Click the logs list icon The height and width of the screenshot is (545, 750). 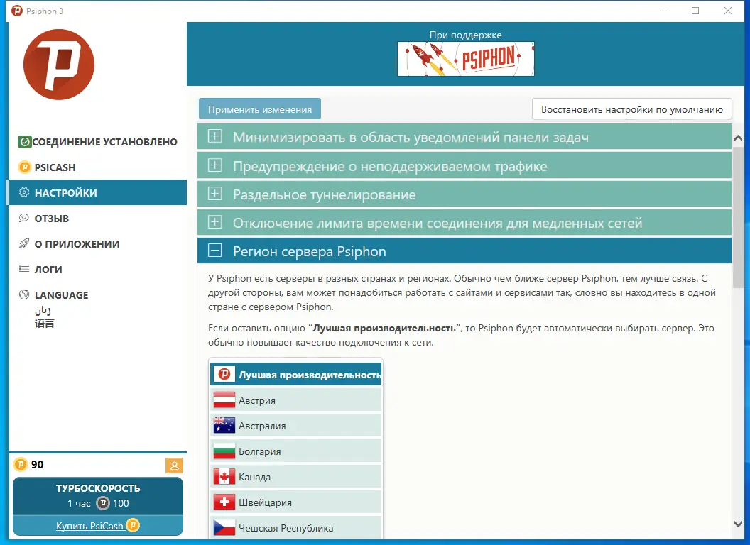pos(24,269)
